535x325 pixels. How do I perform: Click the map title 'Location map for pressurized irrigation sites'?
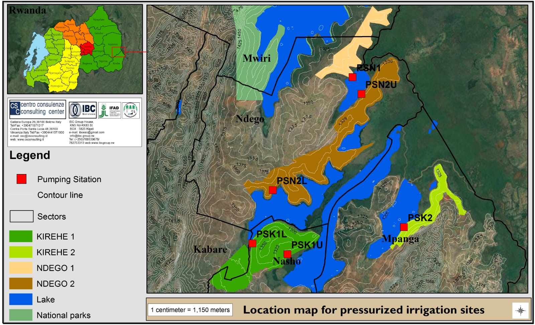point(363,310)
